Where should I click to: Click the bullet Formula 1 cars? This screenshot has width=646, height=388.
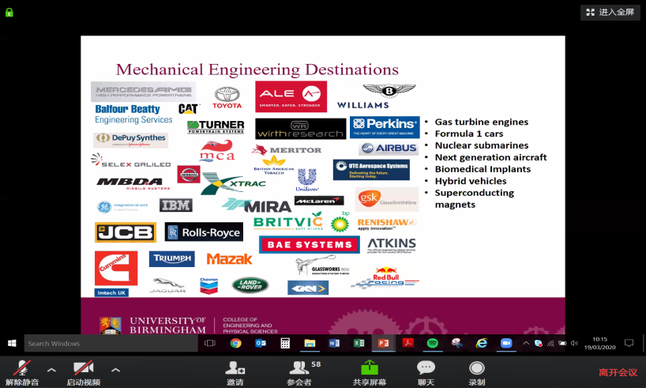click(x=469, y=134)
